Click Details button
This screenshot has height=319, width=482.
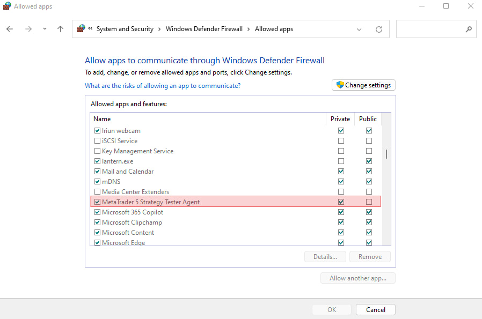click(325, 257)
